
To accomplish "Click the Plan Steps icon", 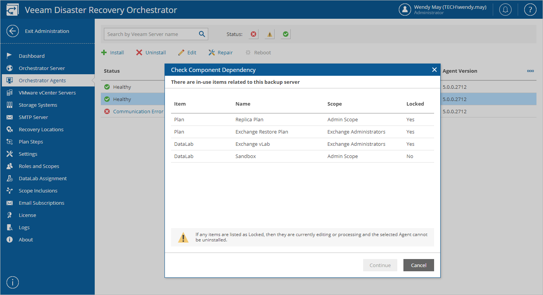I will coord(10,142).
